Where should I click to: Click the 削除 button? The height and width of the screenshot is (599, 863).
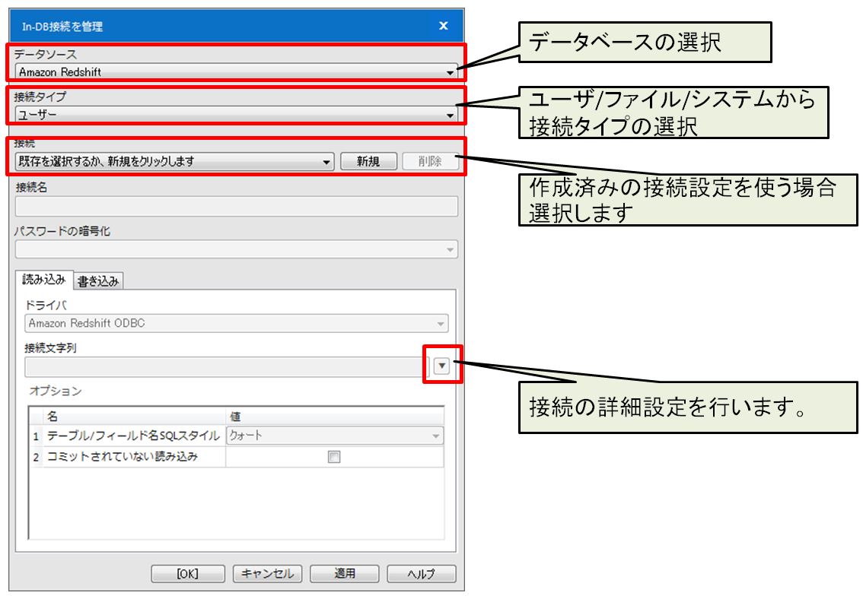pos(430,162)
